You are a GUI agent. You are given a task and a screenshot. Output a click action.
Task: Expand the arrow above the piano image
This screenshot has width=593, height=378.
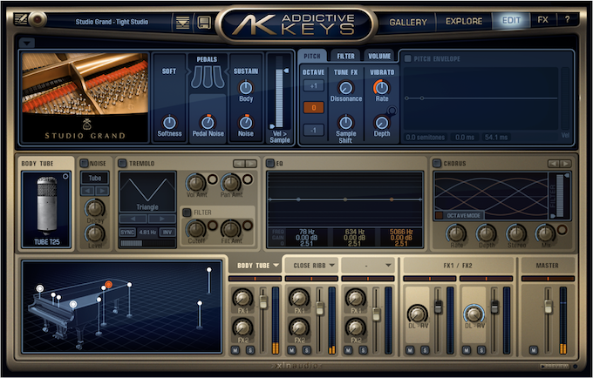pos(26,43)
